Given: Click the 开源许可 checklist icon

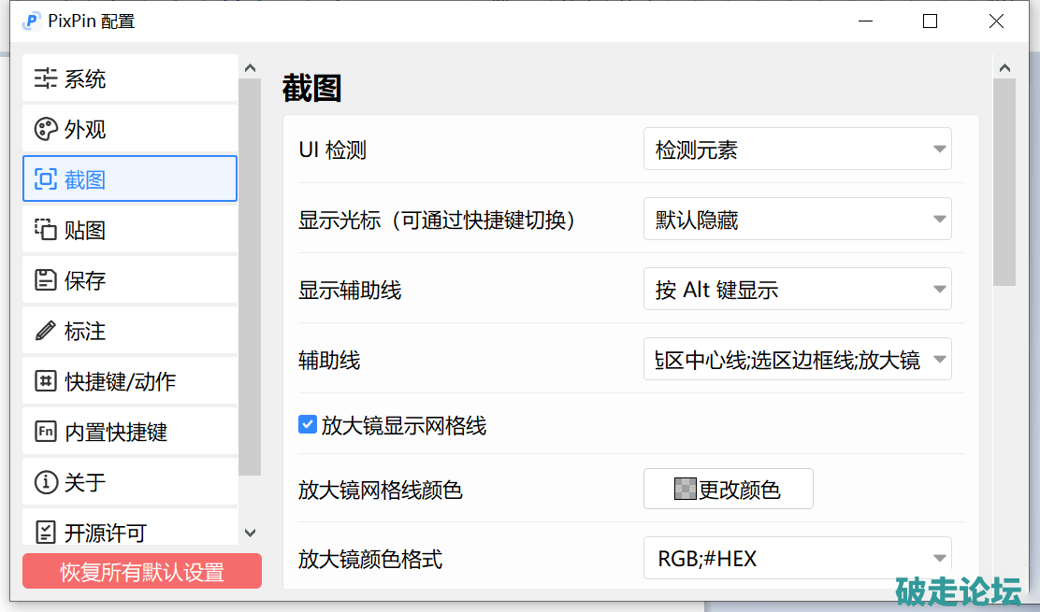Looking at the screenshot, I should coord(46,533).
